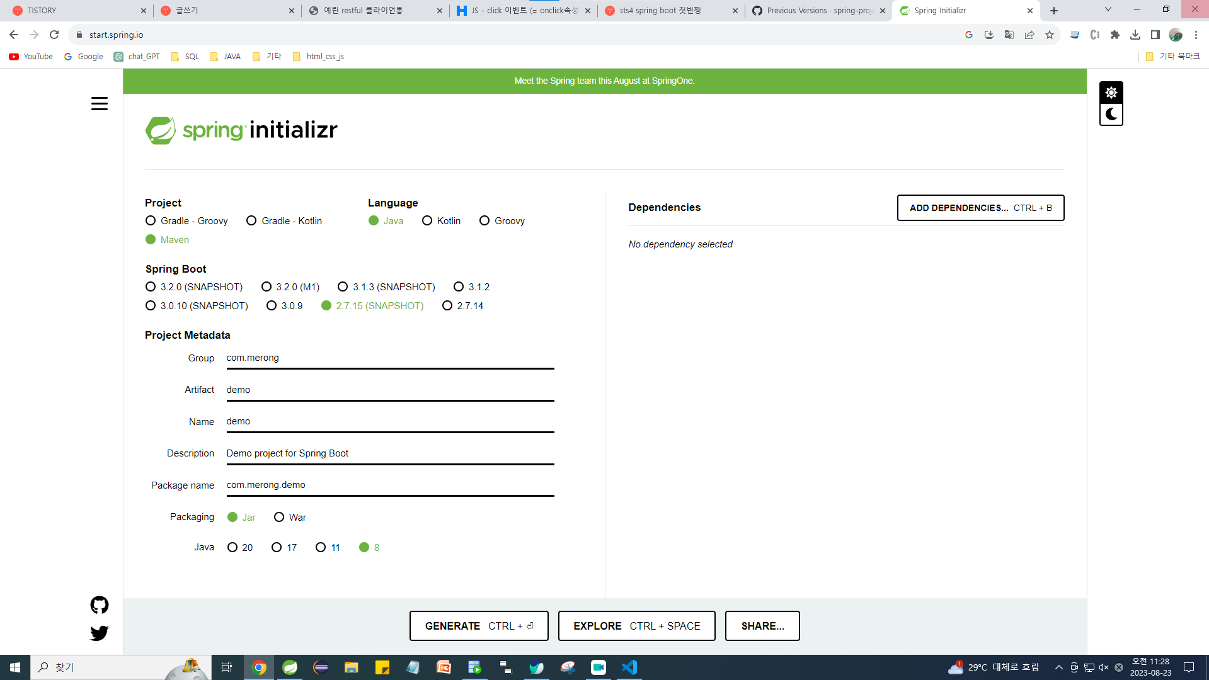Click the Group input field
Screen dimensions: 1209x680
[390, 358]
